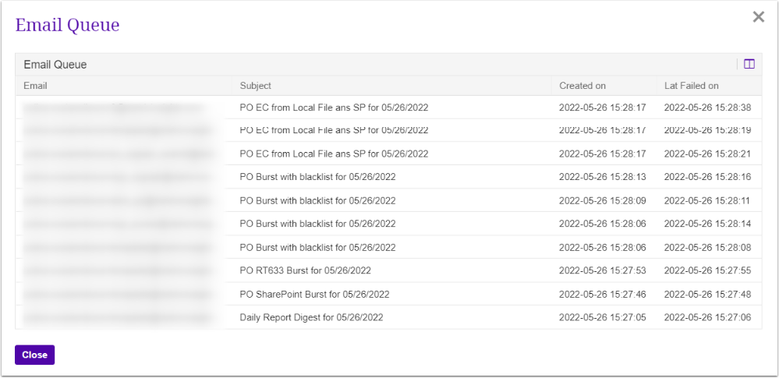The width and height of the screenshot is (779, 378).
Task: Close the Email Queue dialog with the X icon
Action: pyautogui.click(x=758, y=17)
